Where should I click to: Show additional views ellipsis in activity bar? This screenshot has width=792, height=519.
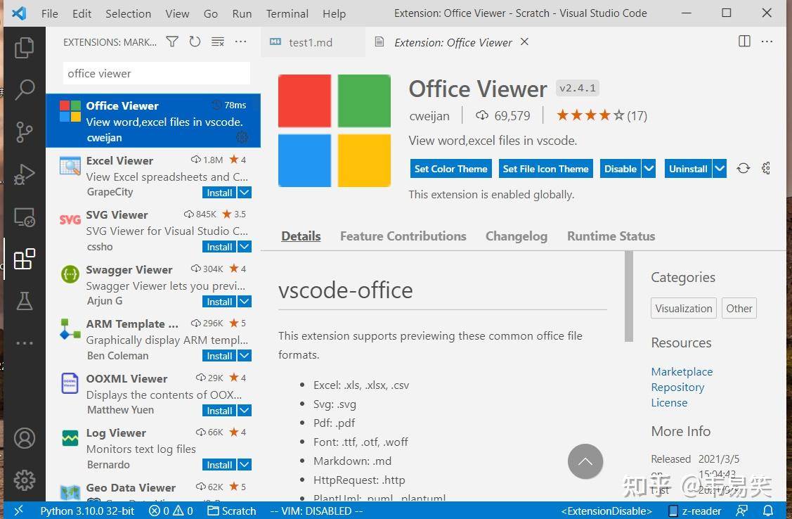coord(24,343)
